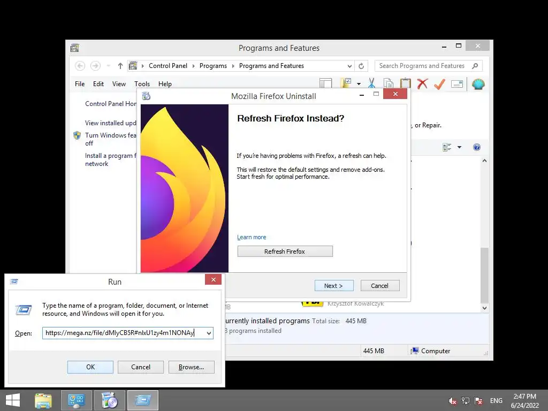Screen dimensions: 548x411
Task: Click the email envelope toolbar icon
Action: pyautogui.click(x=457, y=84)
